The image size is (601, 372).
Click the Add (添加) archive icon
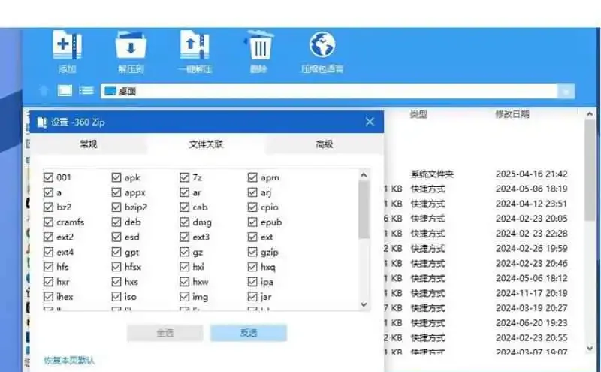pyautogui.click(x=67, y=45)
